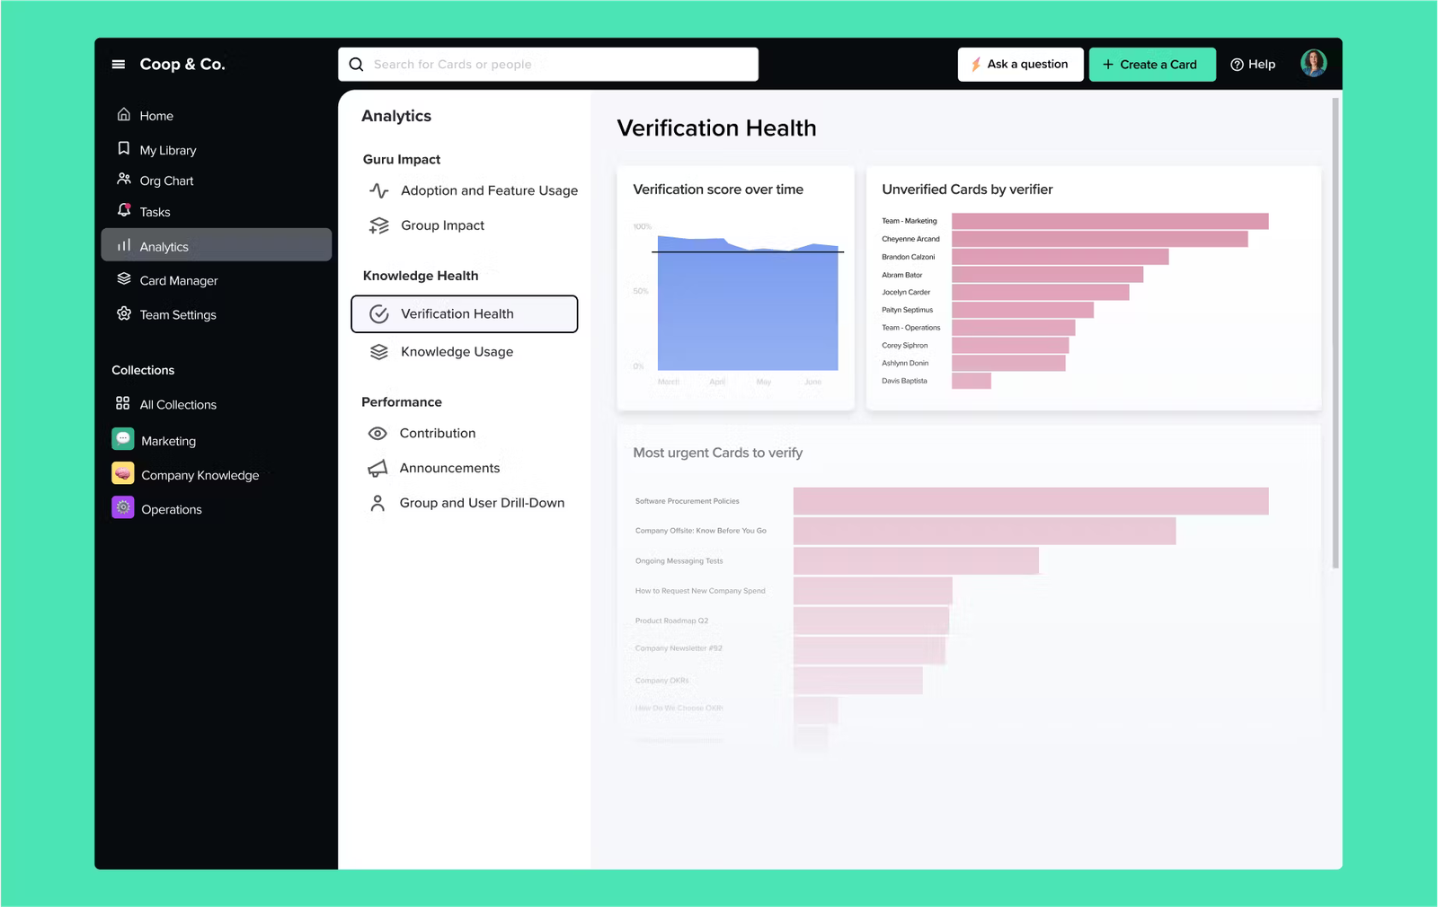Open the hamburger menu icon

point(118,65)
